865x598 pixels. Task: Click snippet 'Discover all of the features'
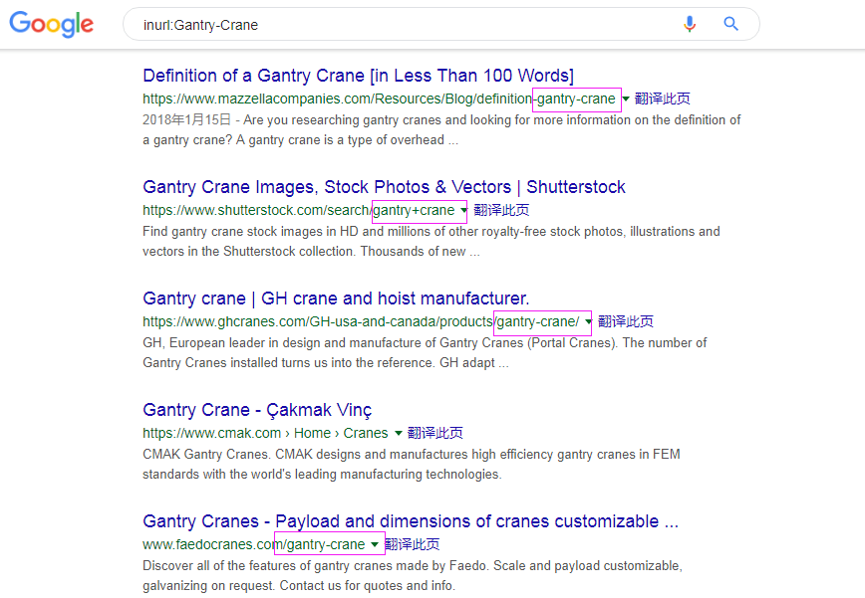413,575
